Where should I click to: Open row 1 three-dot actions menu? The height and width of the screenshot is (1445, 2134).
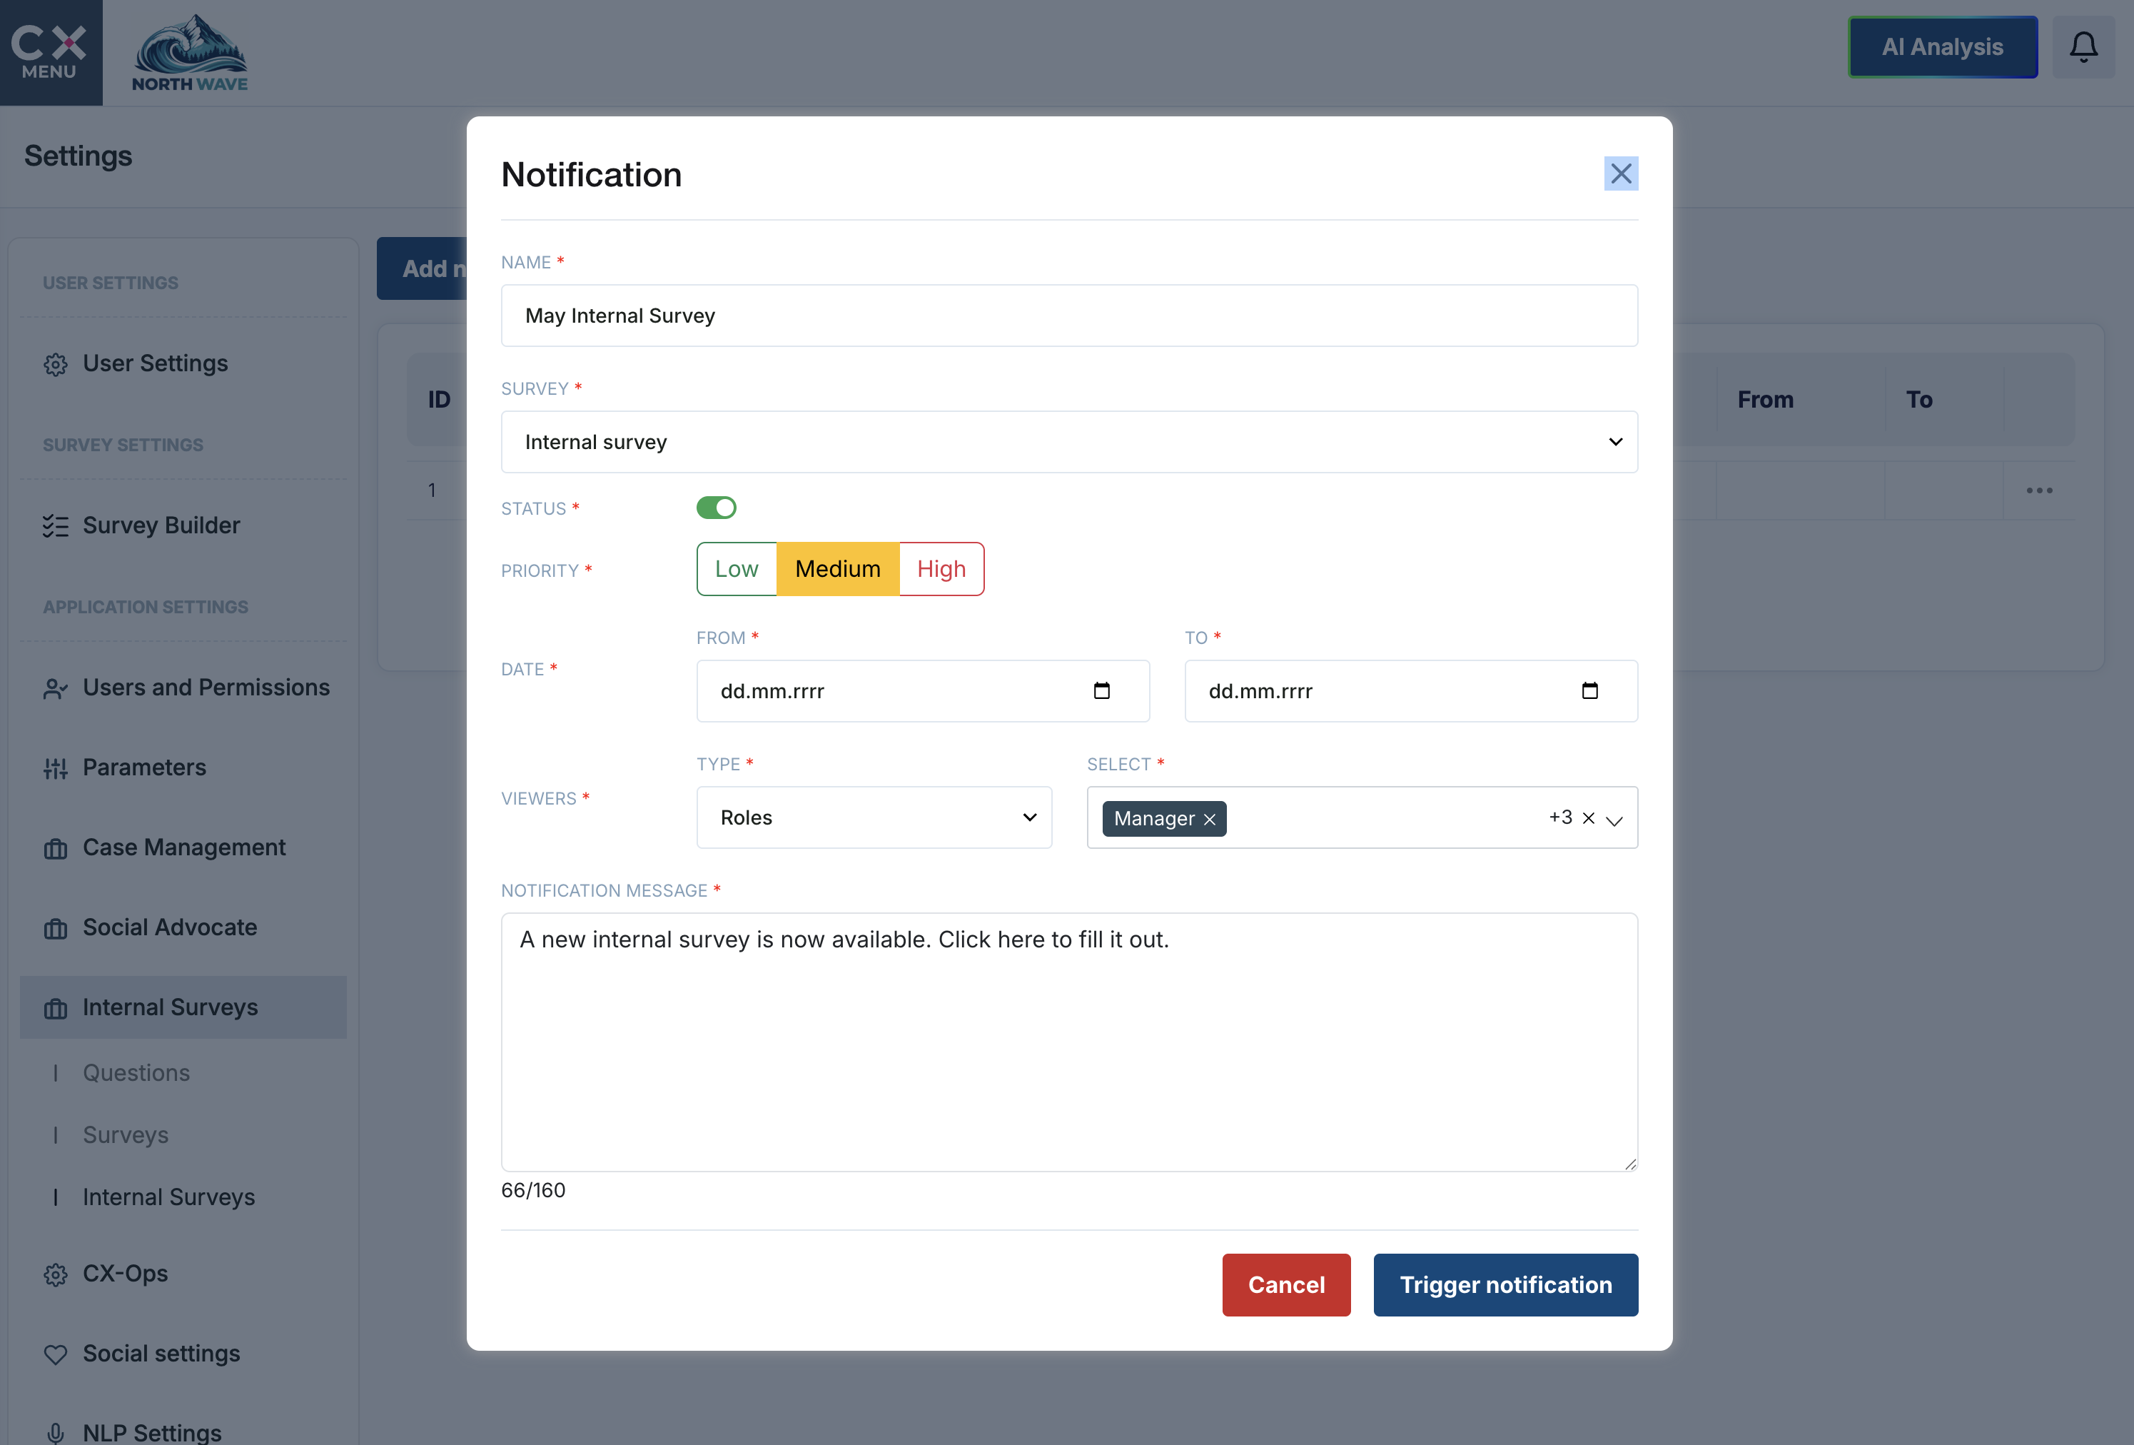point(2039,490)
